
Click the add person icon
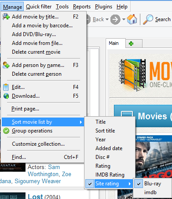[x=6, y=65]
